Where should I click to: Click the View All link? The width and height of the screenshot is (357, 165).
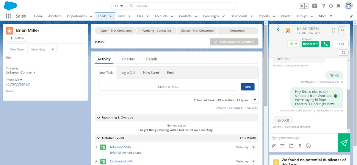253,108
